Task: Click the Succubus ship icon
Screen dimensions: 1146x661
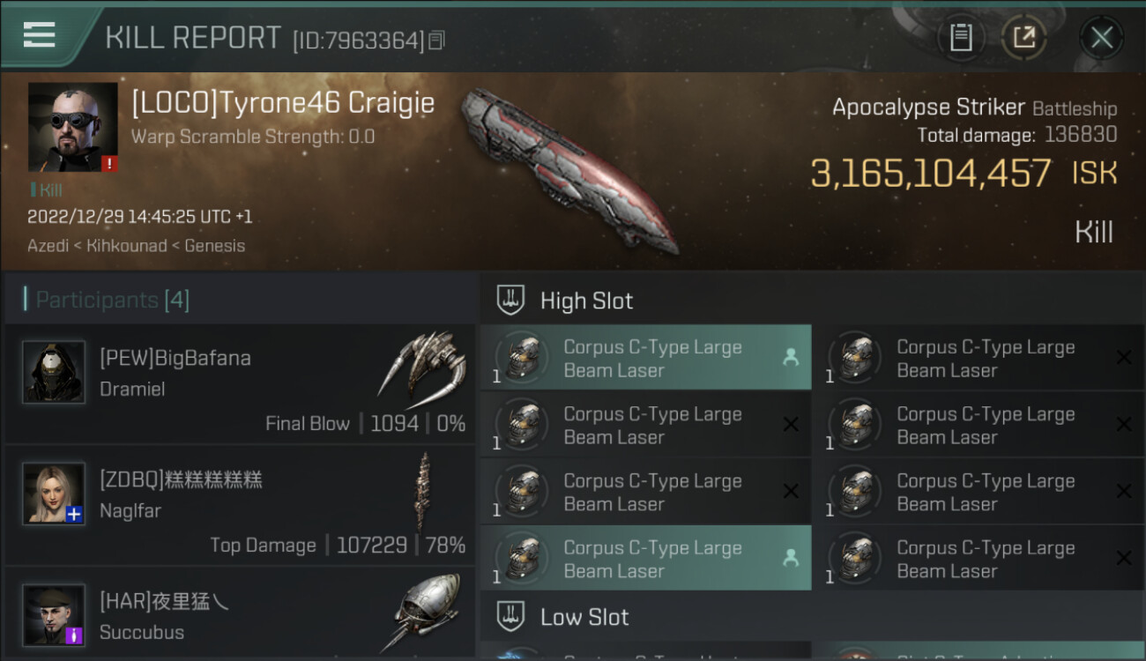Action: [x=427, y=613]
